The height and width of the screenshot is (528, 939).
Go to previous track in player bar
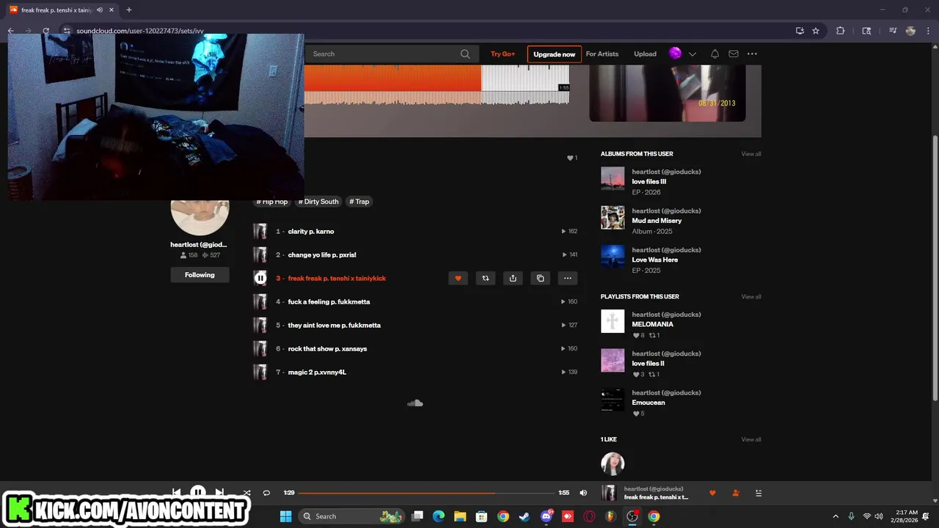pyautogui.click(x=177, y=493)
